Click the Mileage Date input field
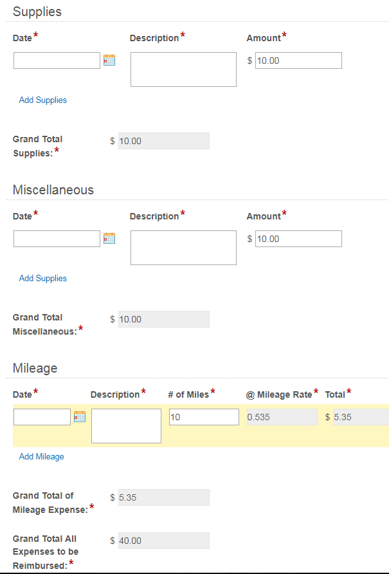The width and height of the screenshot is (389, 574). 42,417
